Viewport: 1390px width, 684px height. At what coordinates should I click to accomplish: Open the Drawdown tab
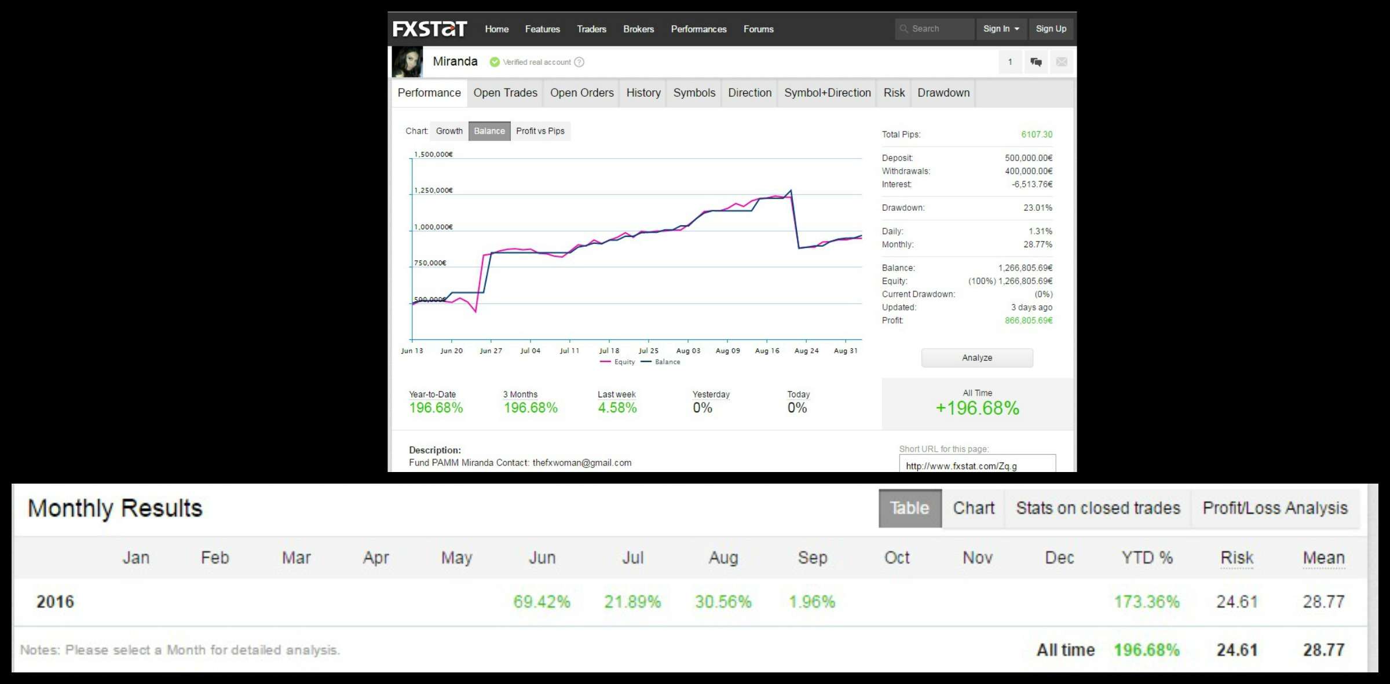point(943,93)
